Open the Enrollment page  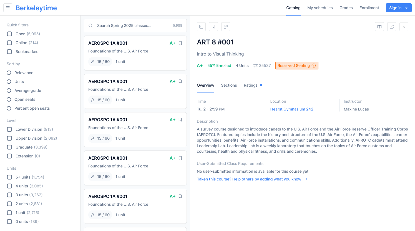(x=369, y=8)
